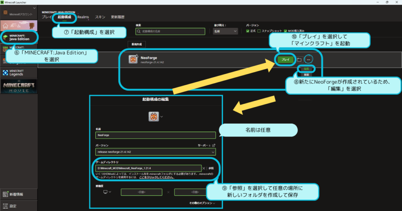Switch to the Realms tab
Image resolution: width=402 pixels, height=211 pixels.
point(83,17)
